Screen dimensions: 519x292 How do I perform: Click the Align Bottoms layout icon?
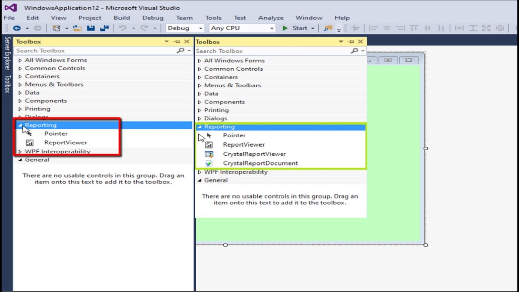[441, 28]
